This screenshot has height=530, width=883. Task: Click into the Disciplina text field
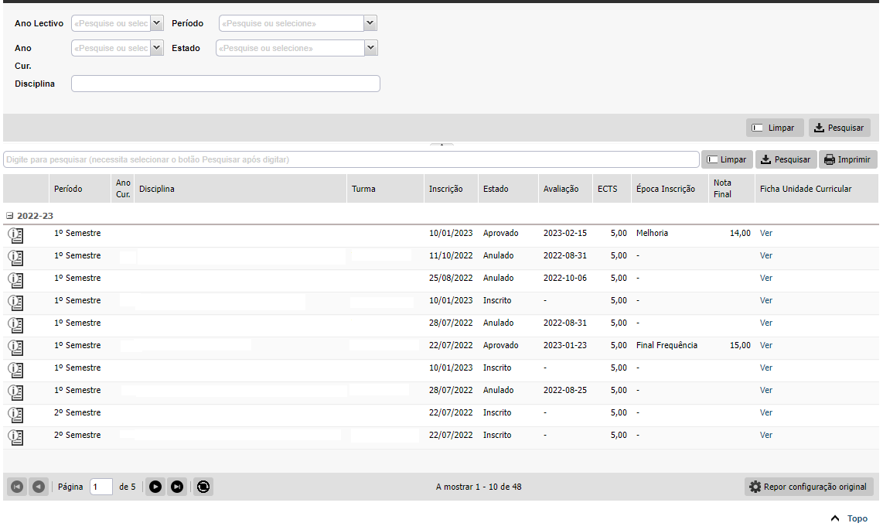coord(225,84)
